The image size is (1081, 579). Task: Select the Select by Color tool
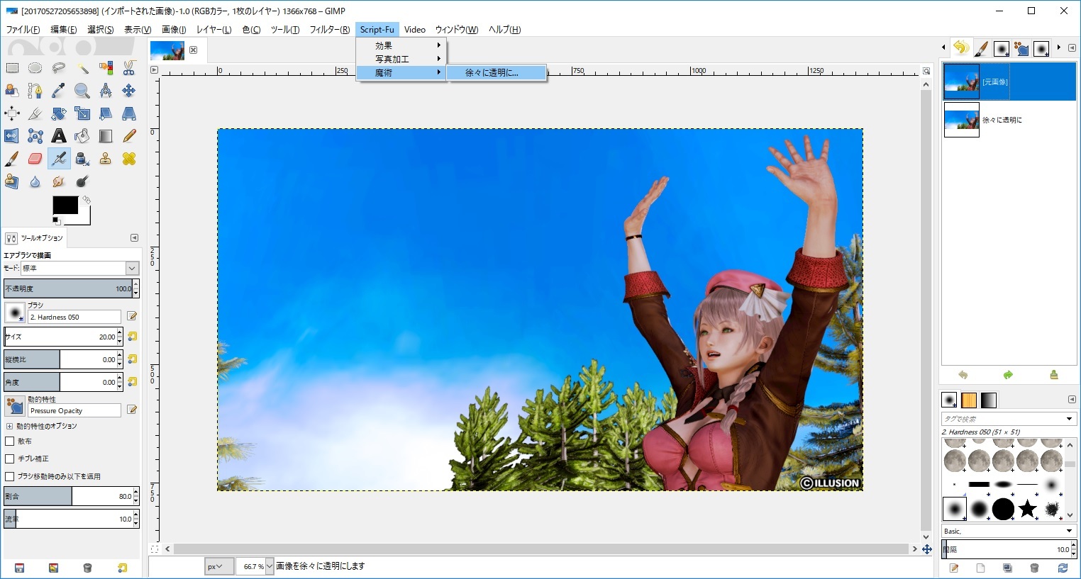click(x=106, y=68)
